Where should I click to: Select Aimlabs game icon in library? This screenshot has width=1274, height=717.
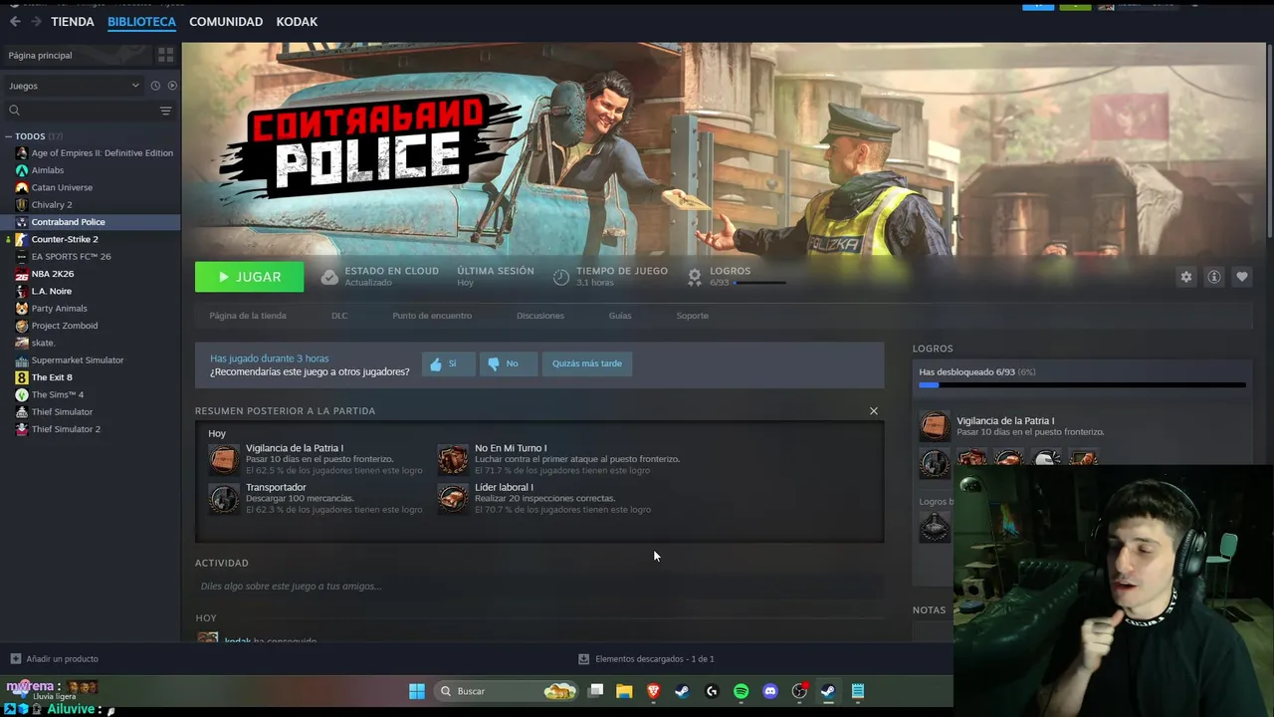click(x=21, y=170)
